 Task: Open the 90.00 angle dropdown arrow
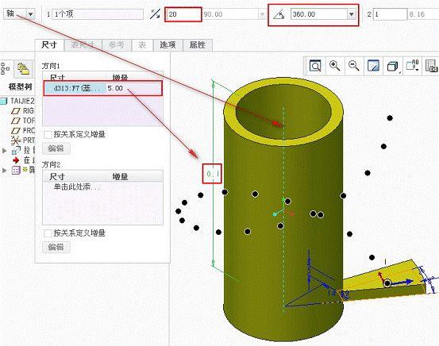262,14
